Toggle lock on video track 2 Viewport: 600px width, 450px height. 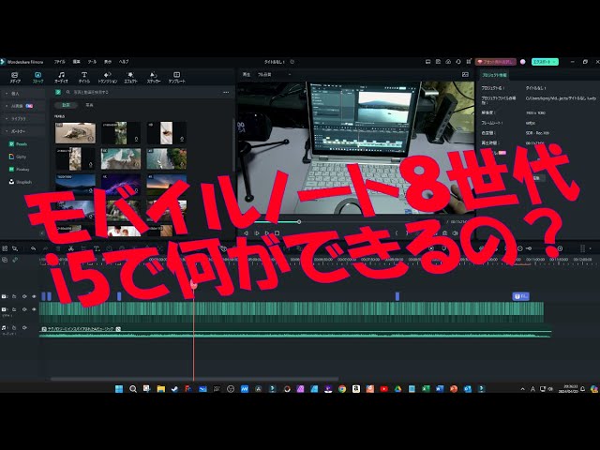pos(14,296)
